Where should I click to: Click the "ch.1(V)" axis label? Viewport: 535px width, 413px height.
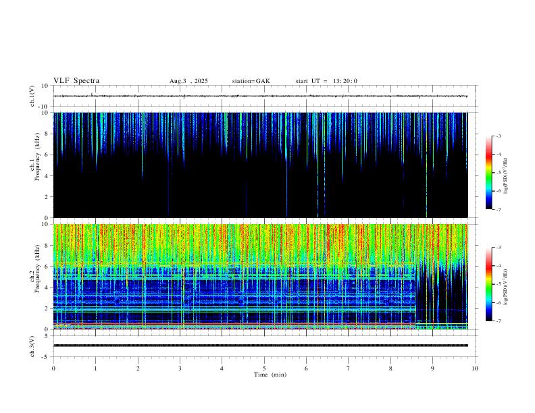[32, 96]
